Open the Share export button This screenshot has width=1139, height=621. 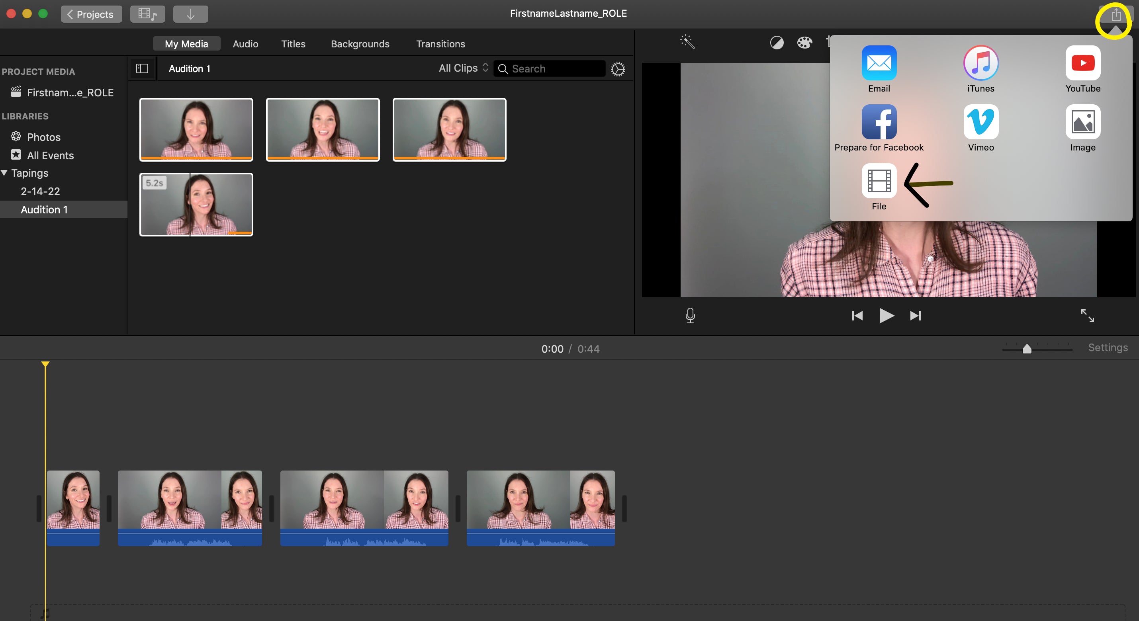pos(1116,15)
